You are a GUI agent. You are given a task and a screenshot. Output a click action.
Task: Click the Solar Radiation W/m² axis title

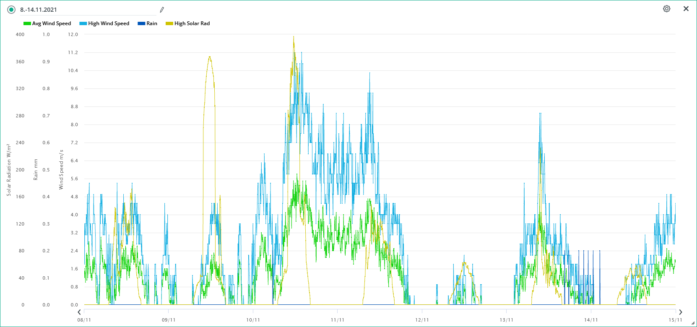point(9,170)
